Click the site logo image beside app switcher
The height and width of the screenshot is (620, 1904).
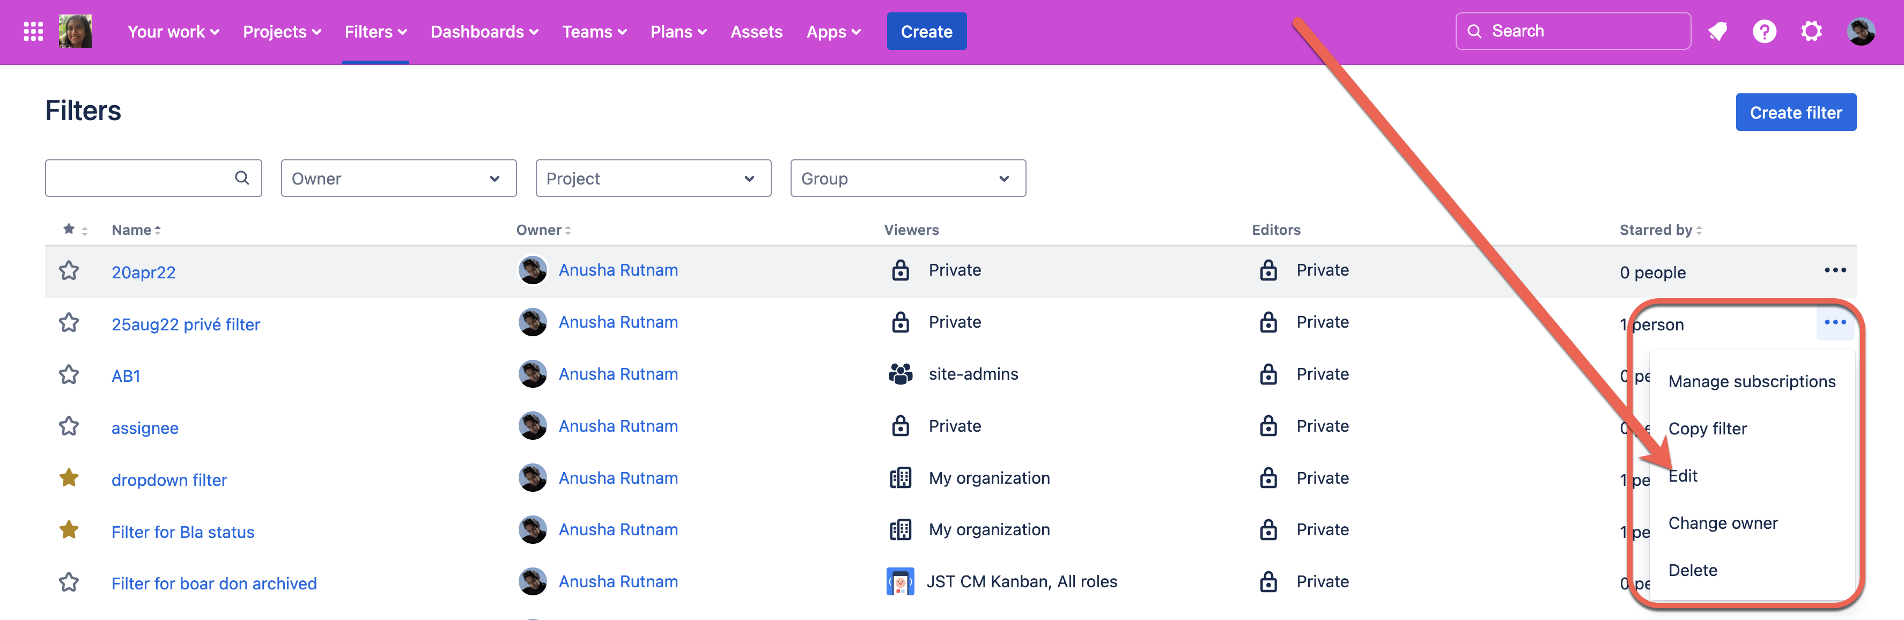pos(76,32)
